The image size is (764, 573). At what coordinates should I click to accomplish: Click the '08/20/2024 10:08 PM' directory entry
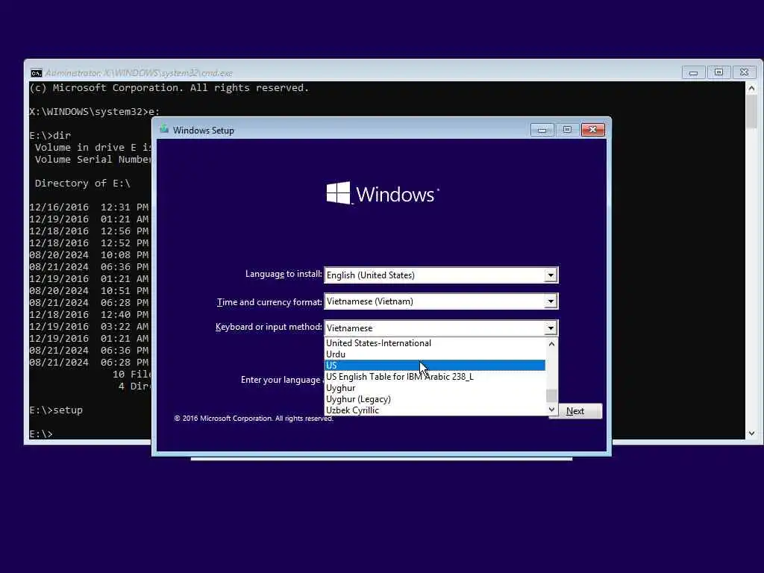(x=90, y=255)
